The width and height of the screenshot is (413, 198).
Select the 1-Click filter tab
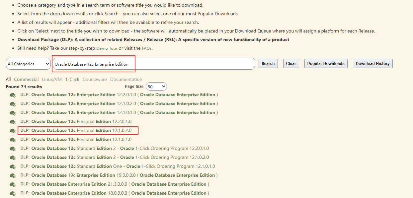pos(72,79)
